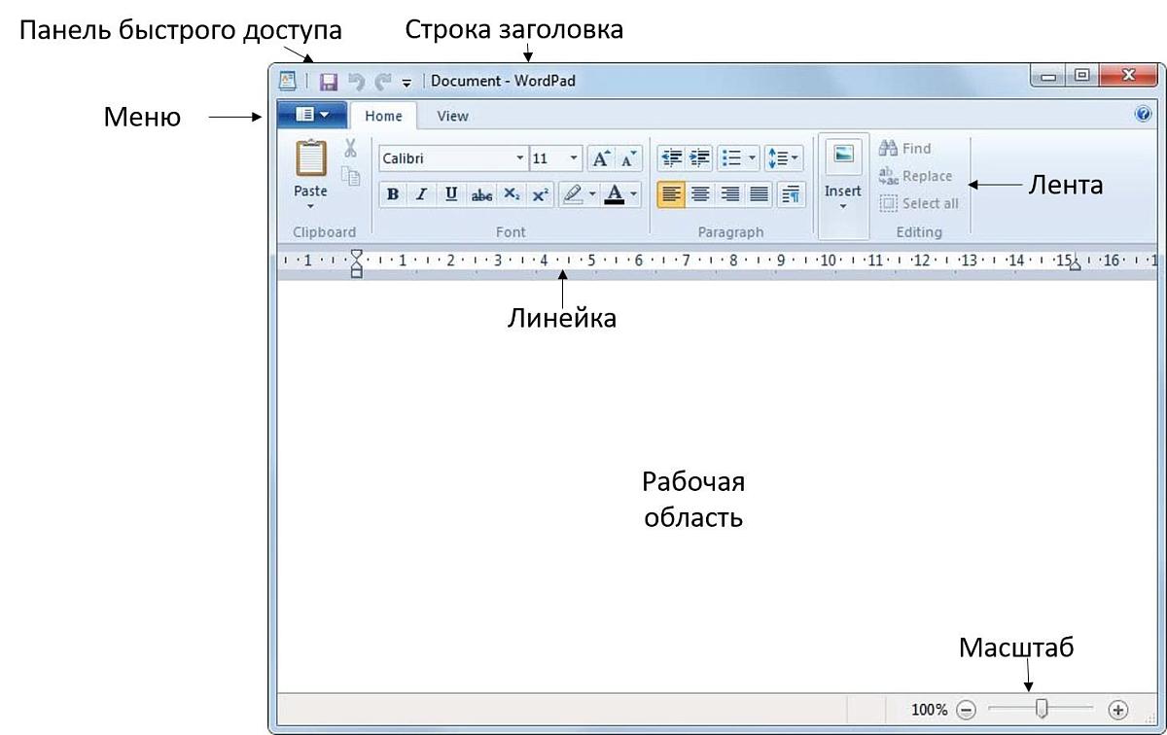
Task: Shrink the font size with small A button
Action: (628, 158)
